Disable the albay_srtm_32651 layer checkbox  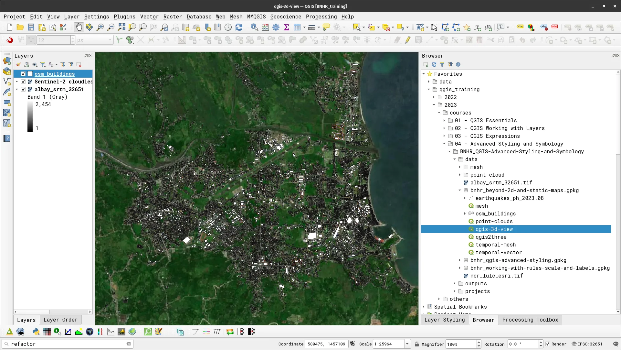pyautogui.click(x=23, y=89)
